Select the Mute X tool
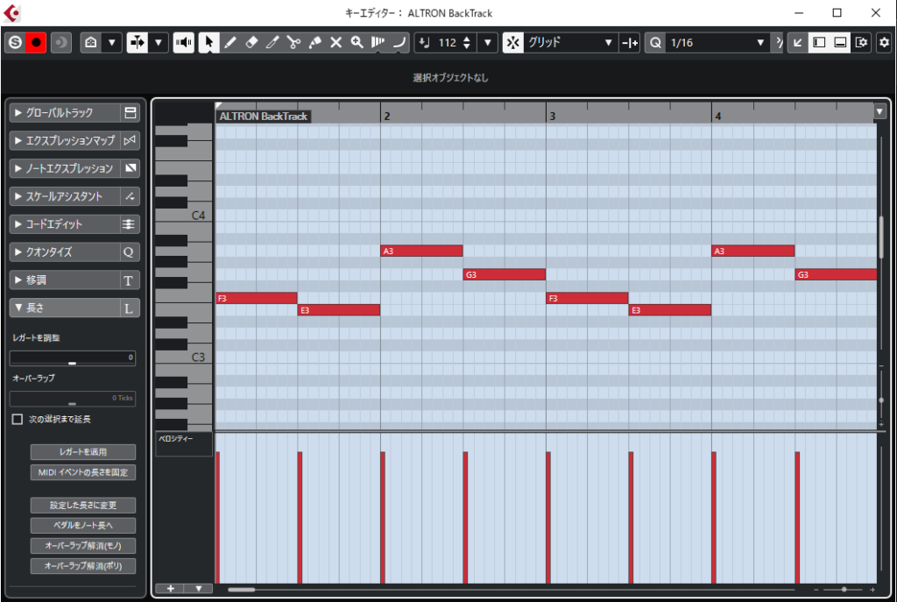 [335, 42]
